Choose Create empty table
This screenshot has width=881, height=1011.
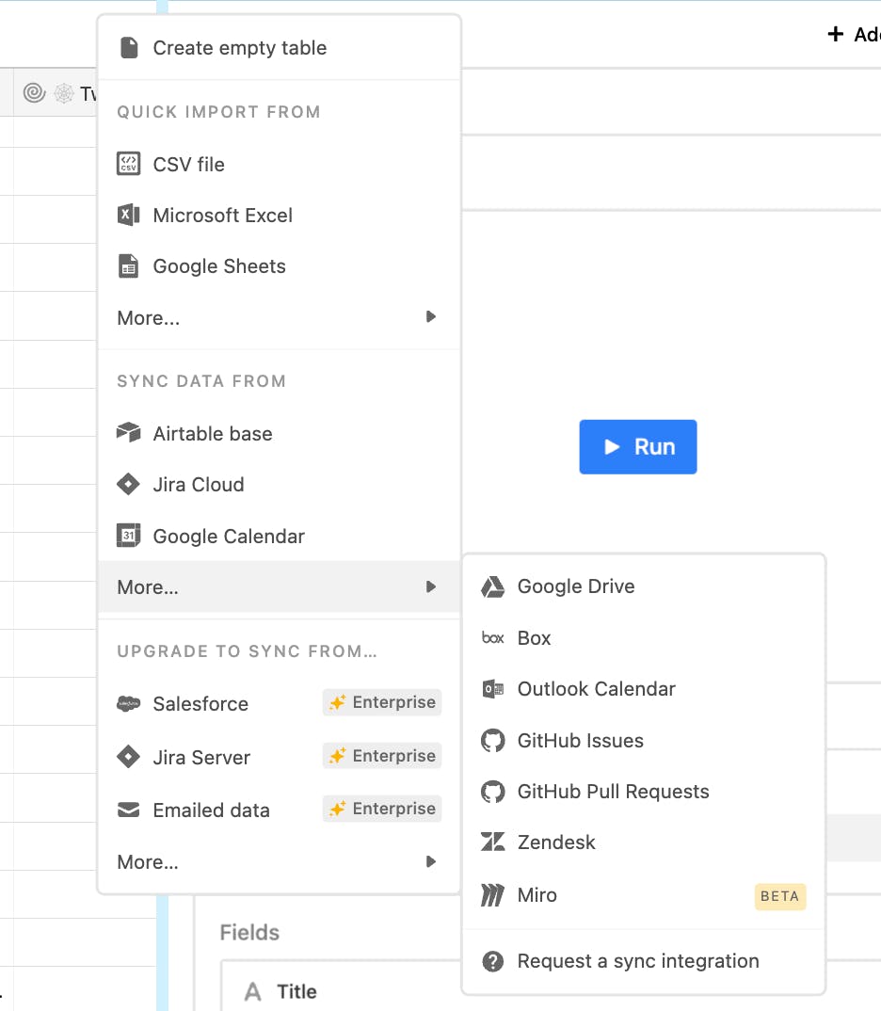[x=279, y=48]
